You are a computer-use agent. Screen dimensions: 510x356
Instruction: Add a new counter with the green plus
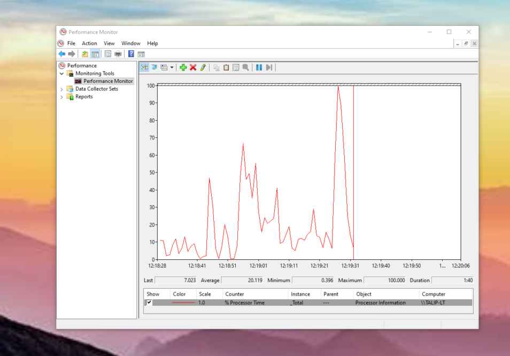coord(183,67)
